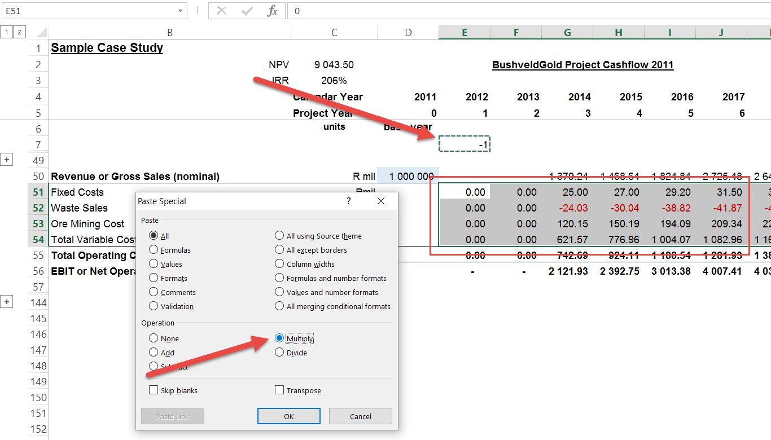Select column G header
The height and width of the screenshot is (440, 771).
coord(567,33)
